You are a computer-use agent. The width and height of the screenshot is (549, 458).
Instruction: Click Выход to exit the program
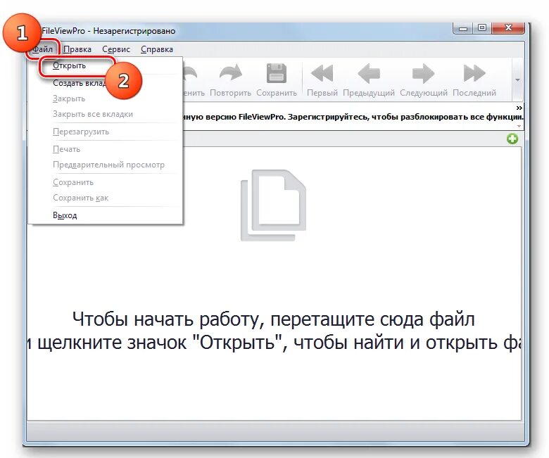pos(105,215)
